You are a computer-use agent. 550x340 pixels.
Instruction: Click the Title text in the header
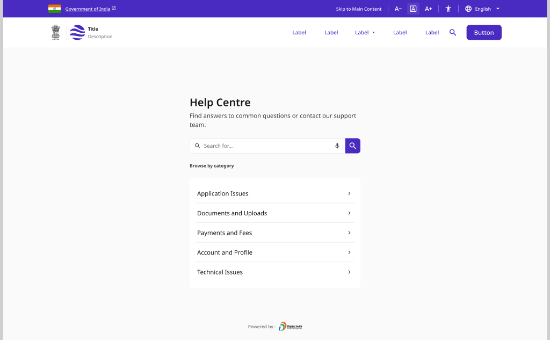(x=93, y=29)
